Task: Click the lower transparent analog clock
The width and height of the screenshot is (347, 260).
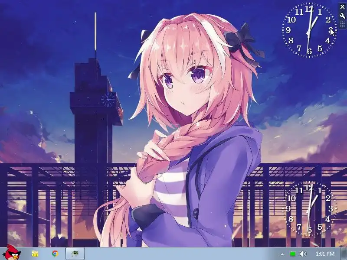Action: click(x=309, y=209)
